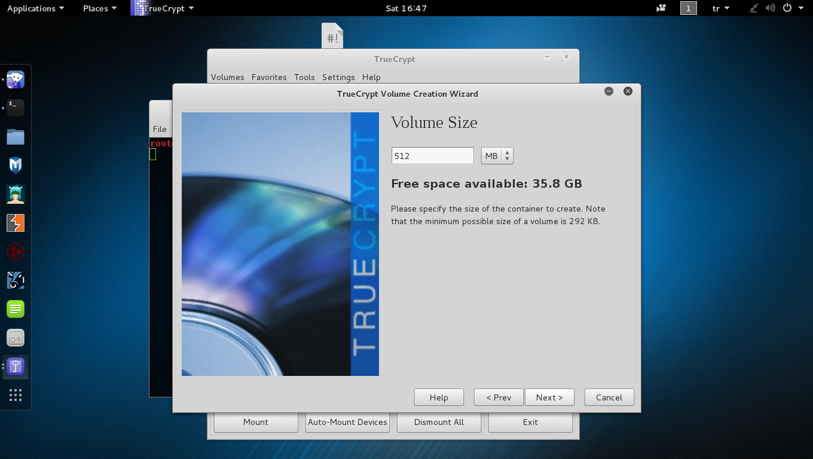This screenshot has width=813, height=459.
Task: Open the Places menu in top bar
Action: point(99,8)
